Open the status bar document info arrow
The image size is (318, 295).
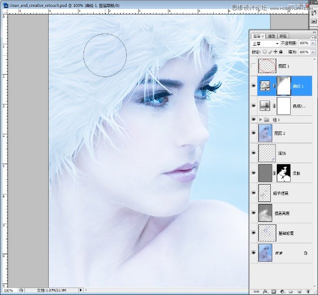(x=80, y=290)
